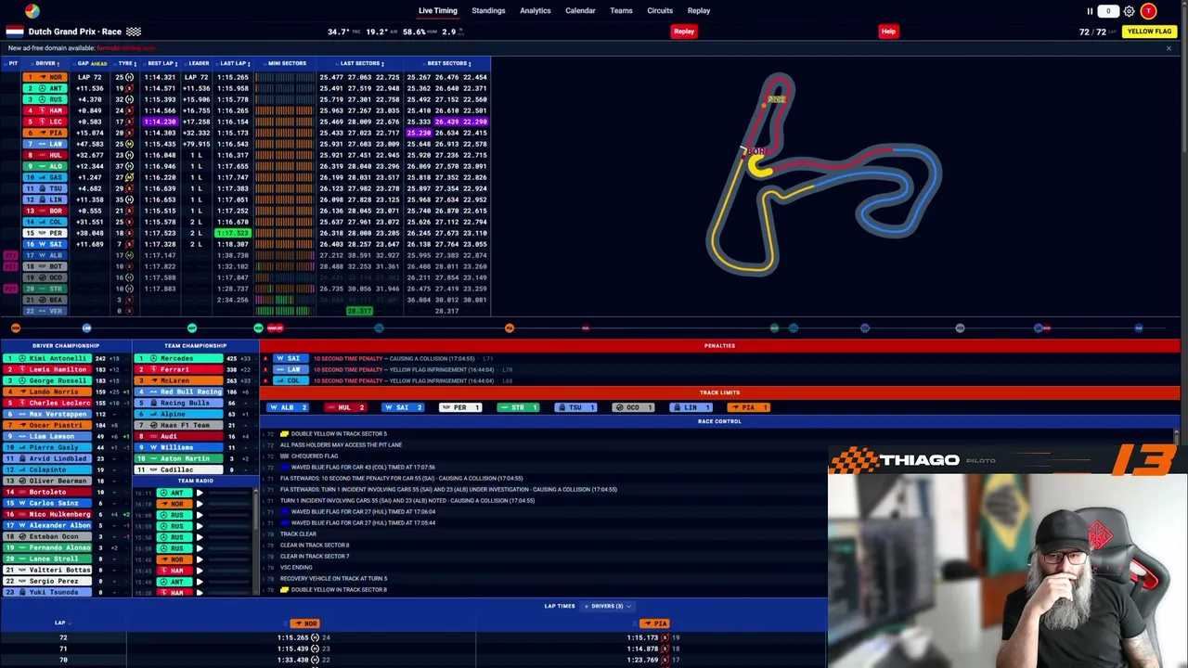Click the HUL 2 track limits chip
The width and height of the screenshot is (1188, 668).
click(345, 407)
